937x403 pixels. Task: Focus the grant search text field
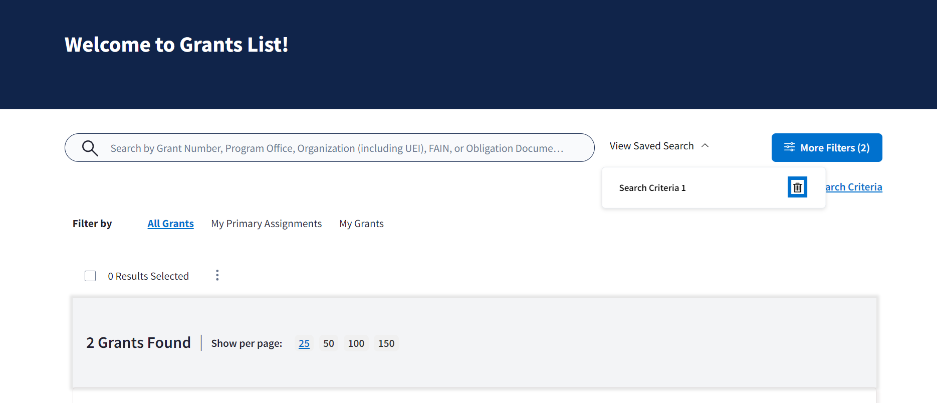coord(337,148)
